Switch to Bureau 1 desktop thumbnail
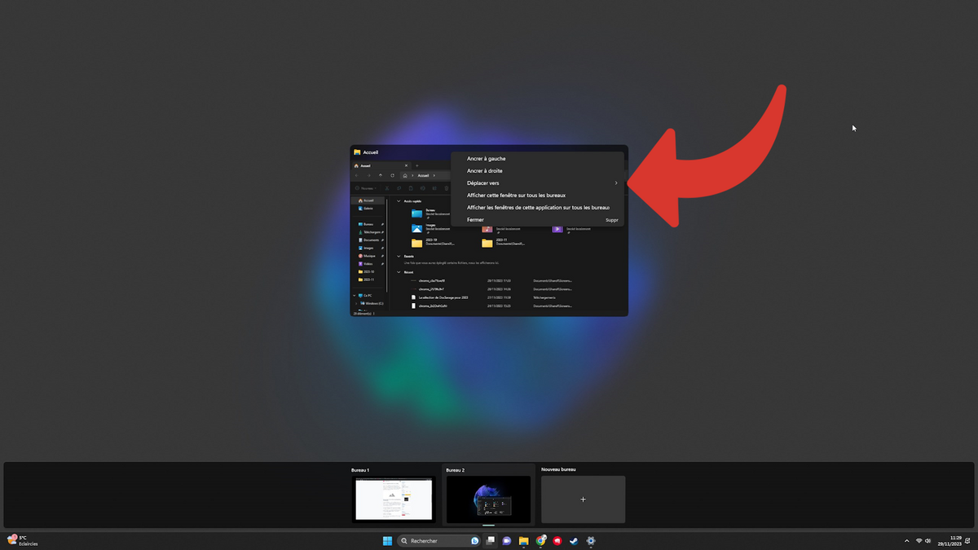Image resolution: width=978 pixels, height=550 pixels. pos(394,499)
